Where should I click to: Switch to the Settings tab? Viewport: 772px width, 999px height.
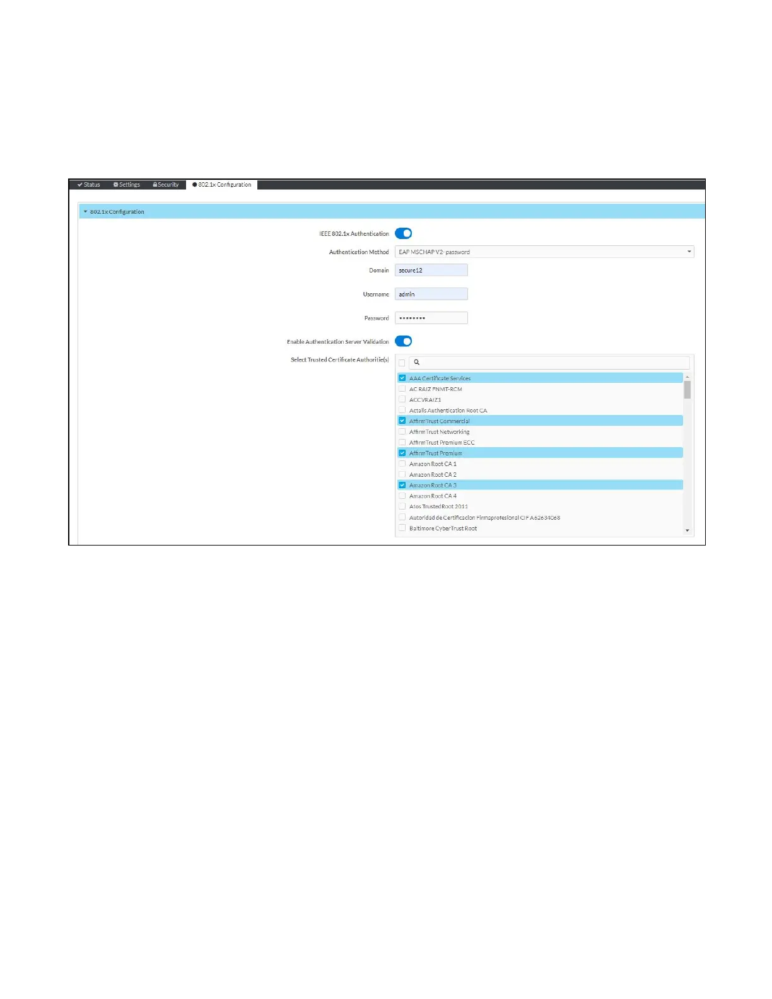coord(127,185)
